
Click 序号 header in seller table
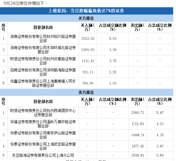tap(3, 101)
